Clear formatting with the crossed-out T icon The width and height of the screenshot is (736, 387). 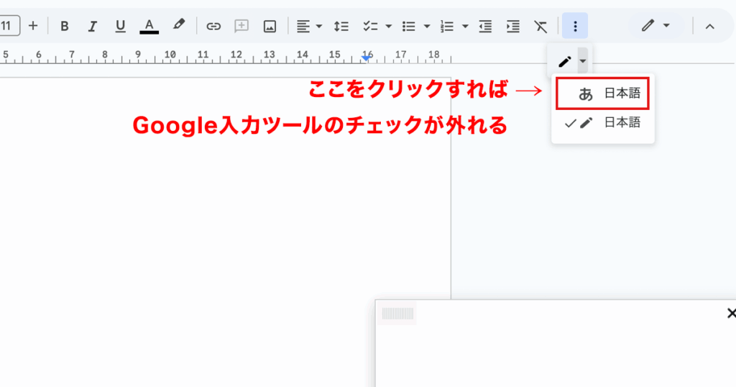[x=540, y=26]
